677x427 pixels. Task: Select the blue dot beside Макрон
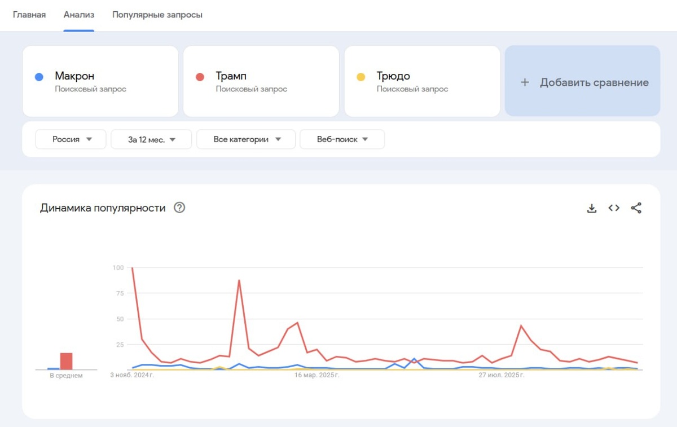point(39,77)
